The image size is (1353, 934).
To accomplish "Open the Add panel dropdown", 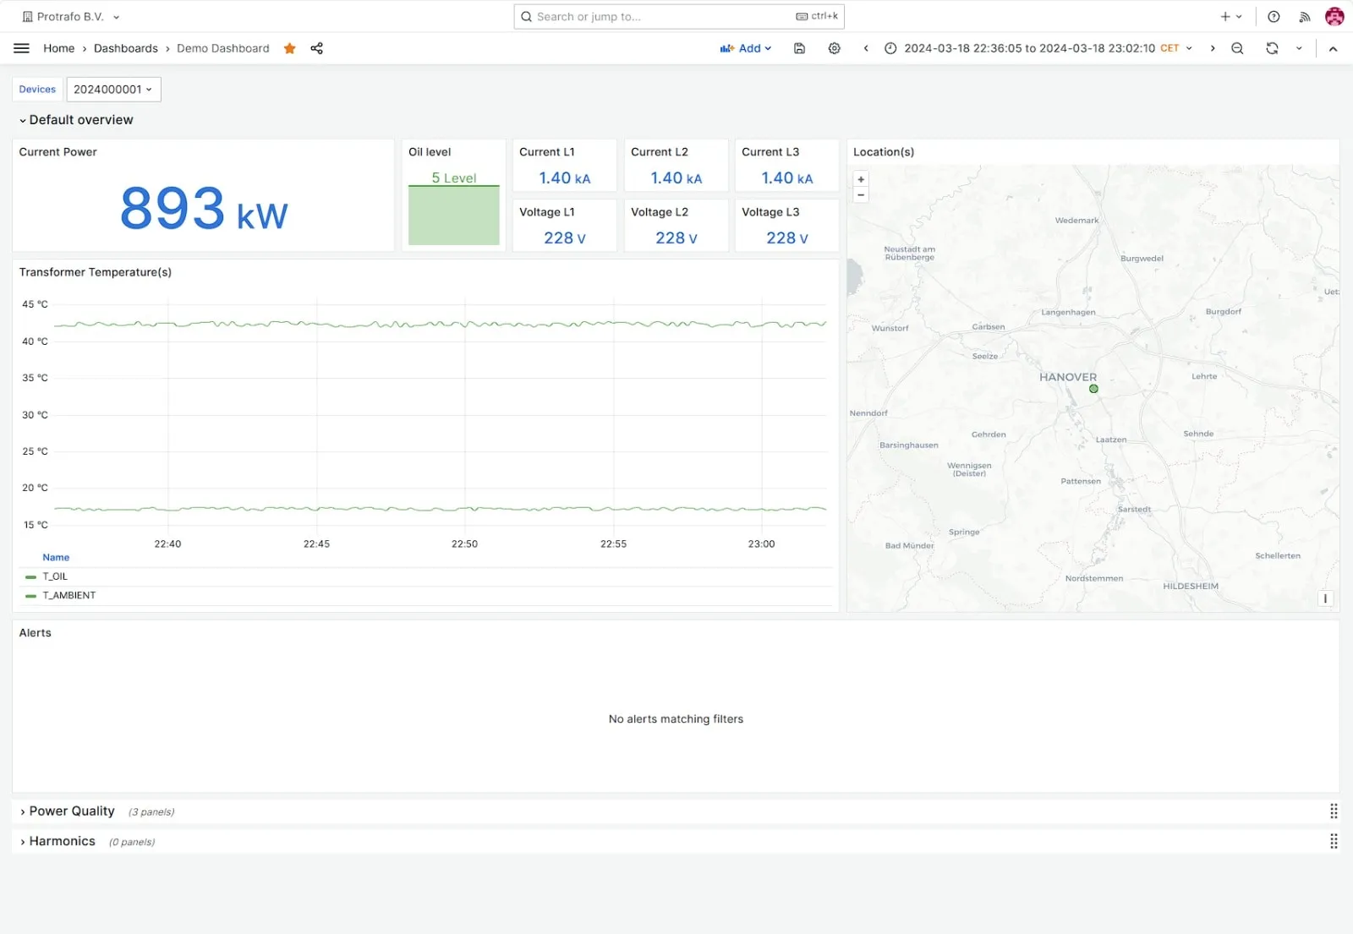I will pos(746,48).
